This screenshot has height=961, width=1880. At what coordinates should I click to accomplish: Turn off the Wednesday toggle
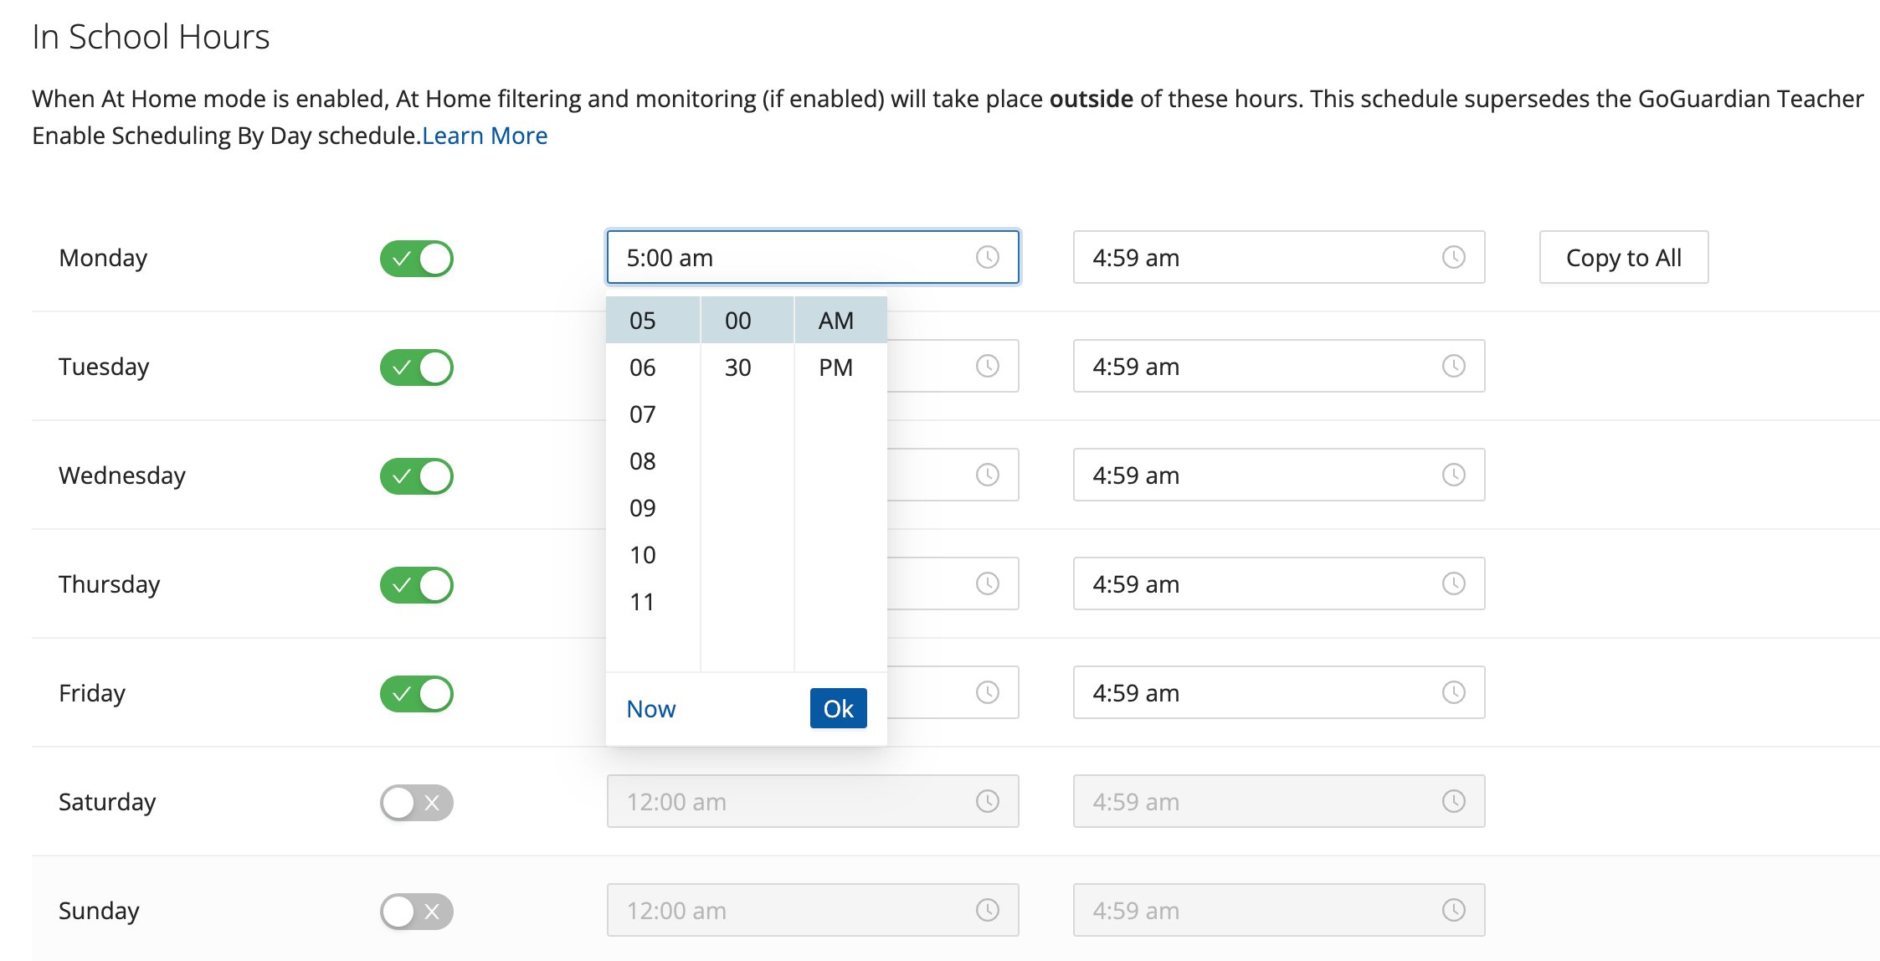(x=417, y=476)
